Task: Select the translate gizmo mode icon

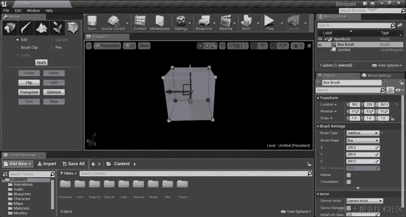Action: [x=200, y=46]
